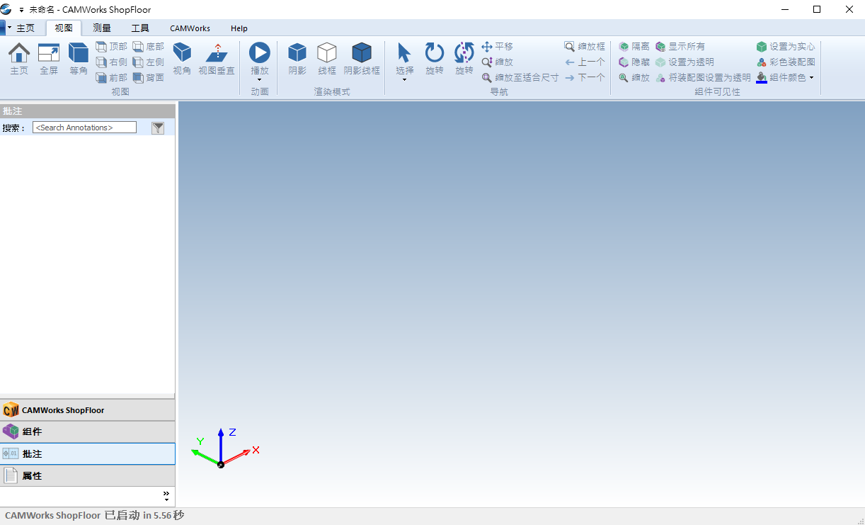This screenshot has width=865, height=525.
Task: Open the 属性 properties panel
Action: pyautogui.click(x=88, y=475)
